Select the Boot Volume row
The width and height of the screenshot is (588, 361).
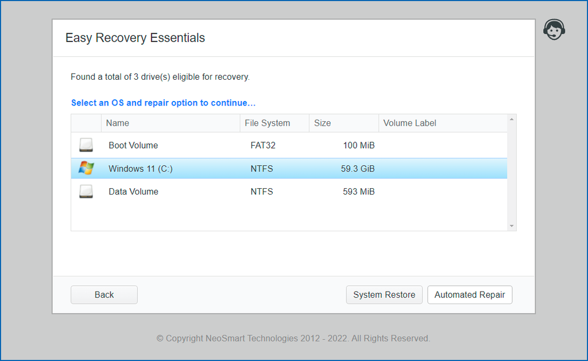pos(133,145)
